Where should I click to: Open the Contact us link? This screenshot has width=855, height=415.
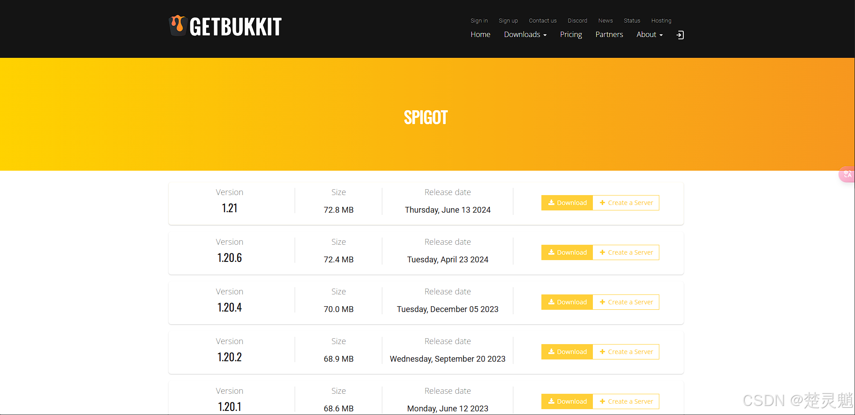click(x=543, y=21)
